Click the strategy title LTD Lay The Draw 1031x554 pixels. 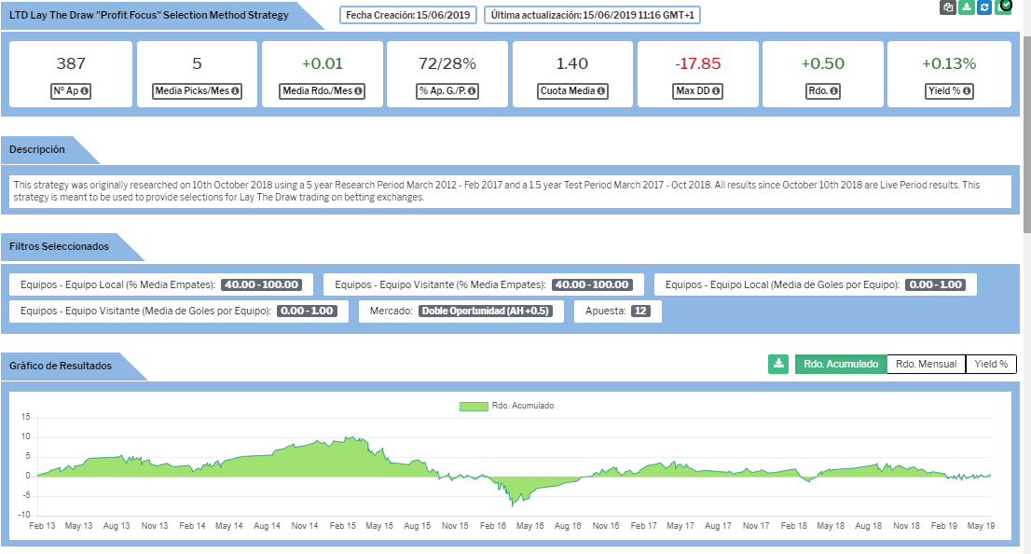coord(148,15)
